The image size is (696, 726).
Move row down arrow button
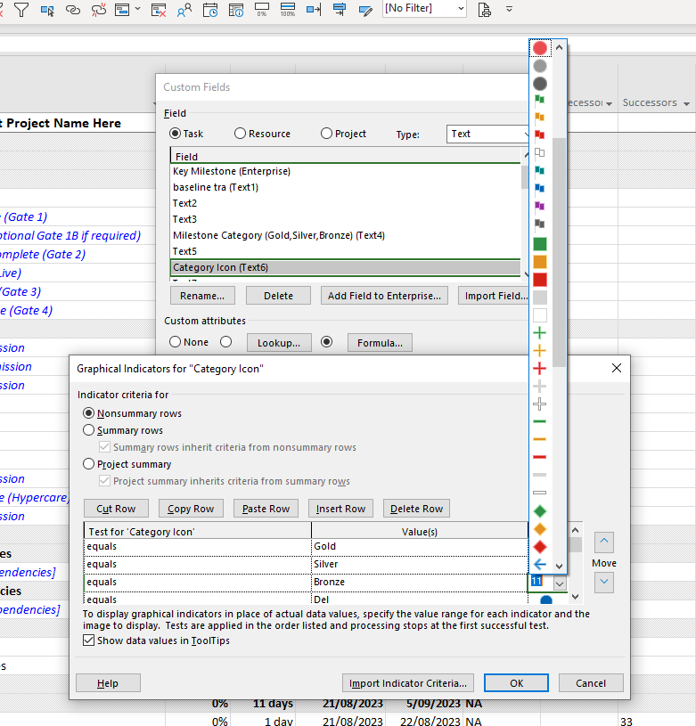[x=604, y=582]
